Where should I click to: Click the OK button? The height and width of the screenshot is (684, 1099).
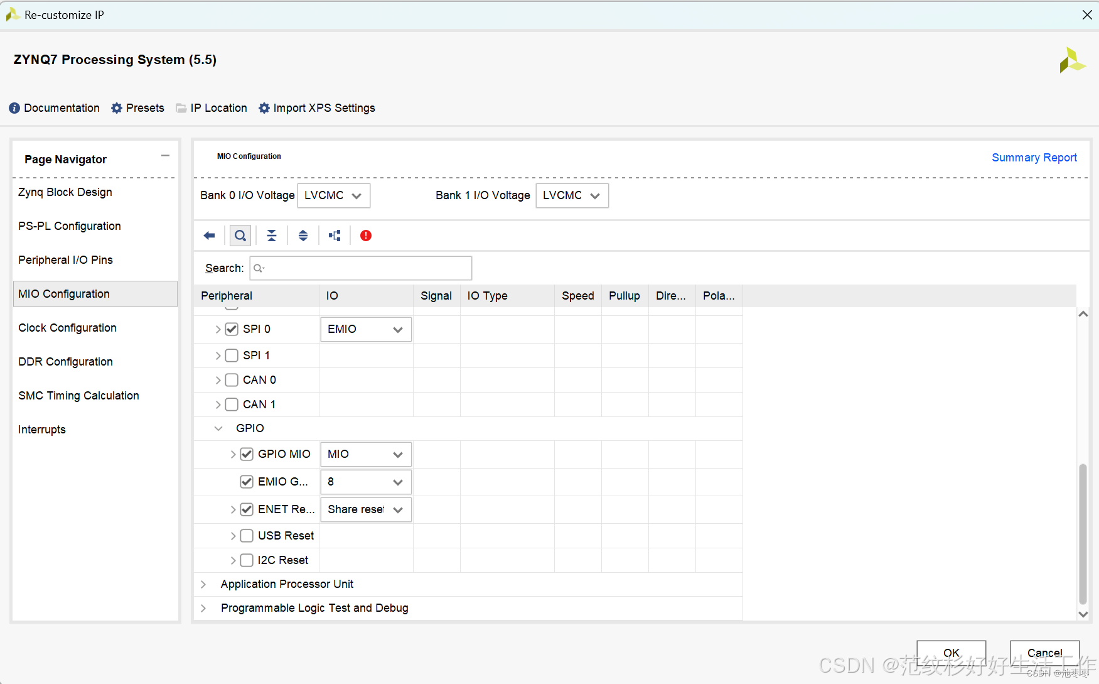951,653
